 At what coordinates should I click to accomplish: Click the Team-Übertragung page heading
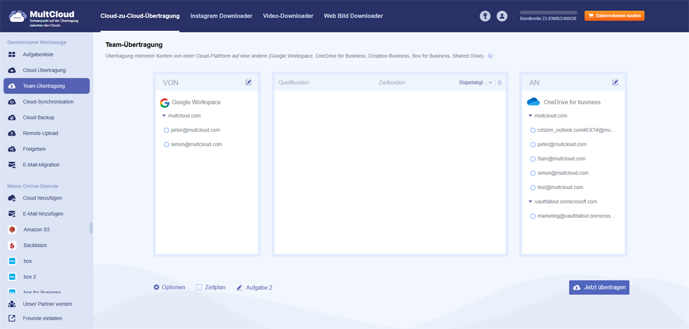coord(134,44)
